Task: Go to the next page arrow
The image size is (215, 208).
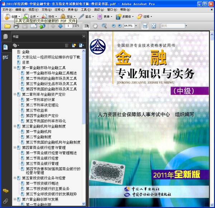Action: 61,26
